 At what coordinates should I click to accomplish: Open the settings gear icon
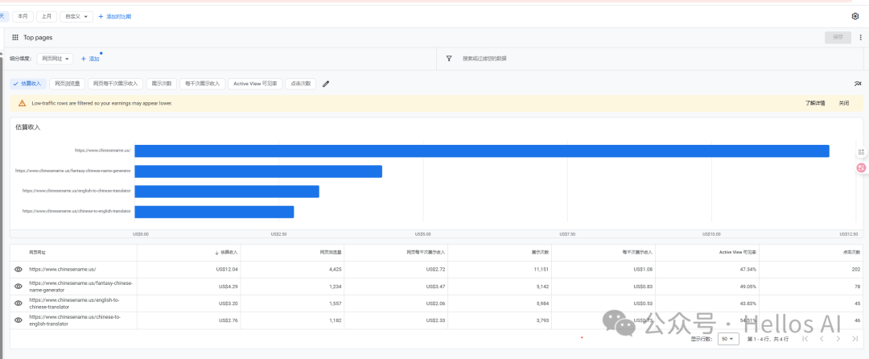(855, 16)
